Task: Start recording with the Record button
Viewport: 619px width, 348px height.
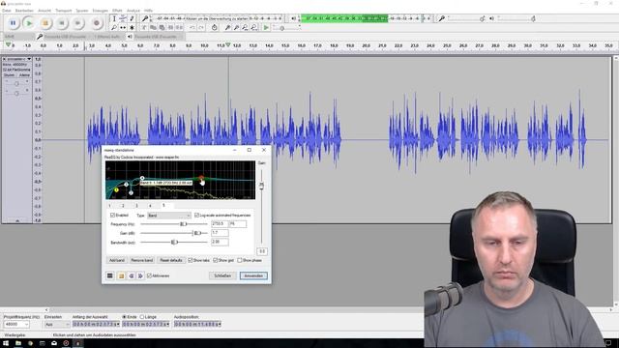Action: (97, 23)
